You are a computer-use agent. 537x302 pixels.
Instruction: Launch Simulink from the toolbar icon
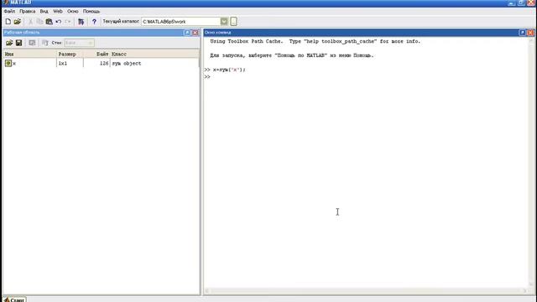tap(81, 22)
